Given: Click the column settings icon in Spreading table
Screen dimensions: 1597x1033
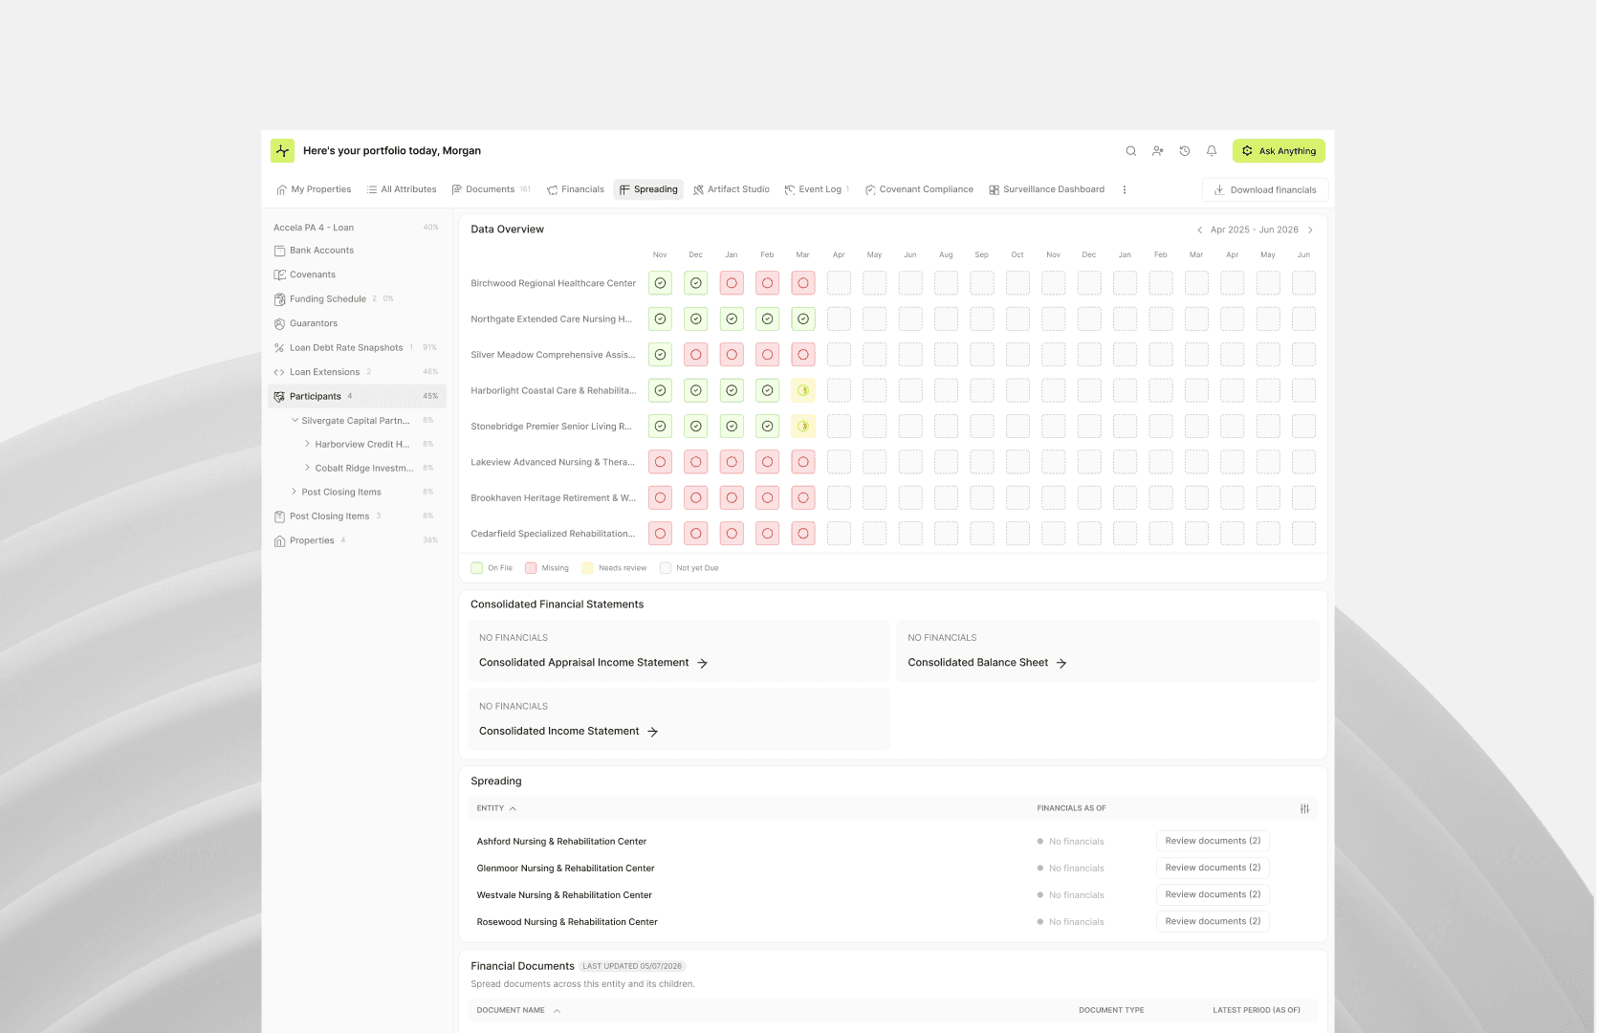Looking at the screenshot, I should coord(1304,808).
